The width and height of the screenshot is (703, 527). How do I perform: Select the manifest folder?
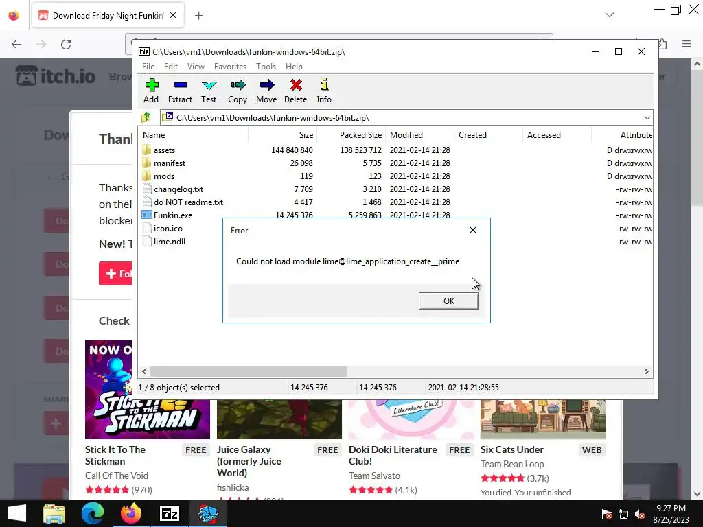click(x=170, y=163)
